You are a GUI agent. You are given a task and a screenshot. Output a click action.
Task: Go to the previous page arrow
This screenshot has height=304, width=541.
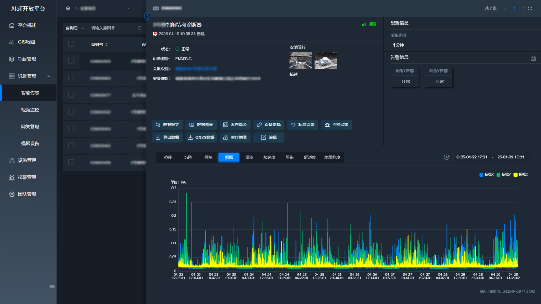(505, 9)
